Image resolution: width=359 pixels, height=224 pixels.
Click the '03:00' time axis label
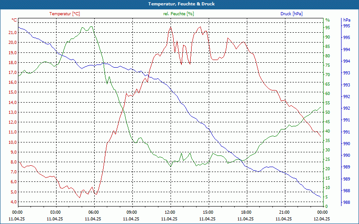pyautogui.click(x=56, y=212)
